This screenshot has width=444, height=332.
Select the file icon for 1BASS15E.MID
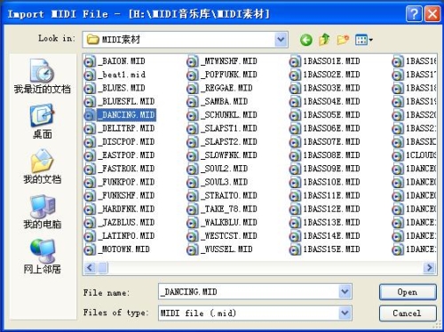click(x=295, y=249)
